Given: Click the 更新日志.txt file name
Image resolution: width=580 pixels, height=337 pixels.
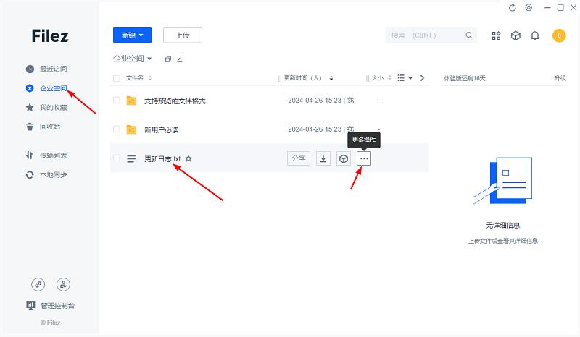Looking at the screenshot, I should click(x=162, y=158).
